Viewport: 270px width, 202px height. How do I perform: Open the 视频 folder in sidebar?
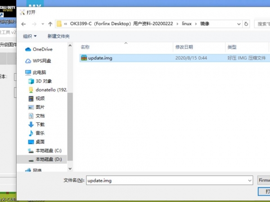[40, 98]
